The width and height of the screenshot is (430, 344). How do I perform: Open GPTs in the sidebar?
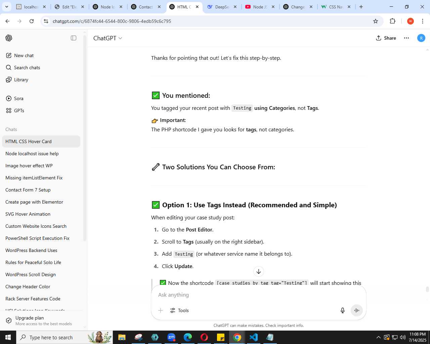[x=41, y=111]
